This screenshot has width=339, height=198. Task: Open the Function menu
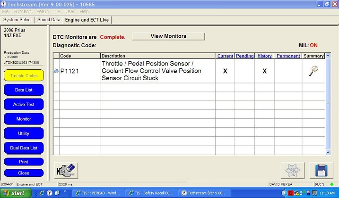click(22, 11)
